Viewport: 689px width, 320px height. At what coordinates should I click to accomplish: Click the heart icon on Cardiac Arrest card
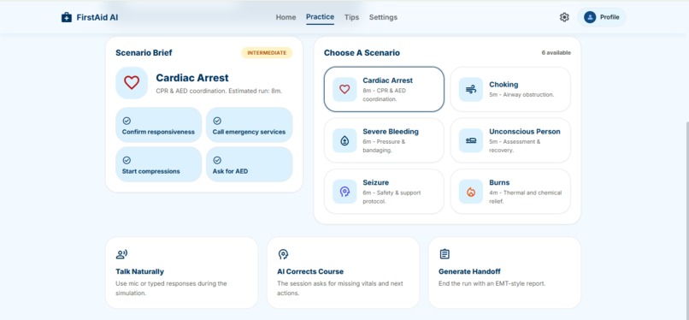click(x=344, y=89)
